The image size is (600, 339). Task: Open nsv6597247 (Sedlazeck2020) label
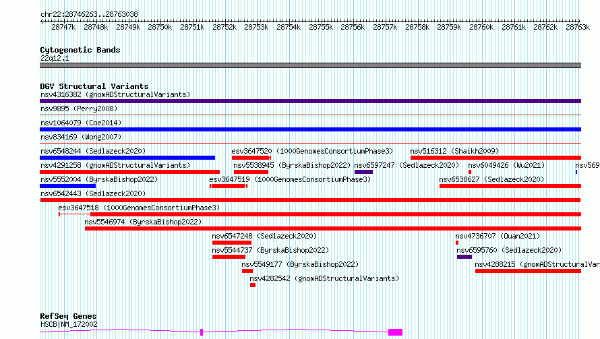(x=407, y=165)
